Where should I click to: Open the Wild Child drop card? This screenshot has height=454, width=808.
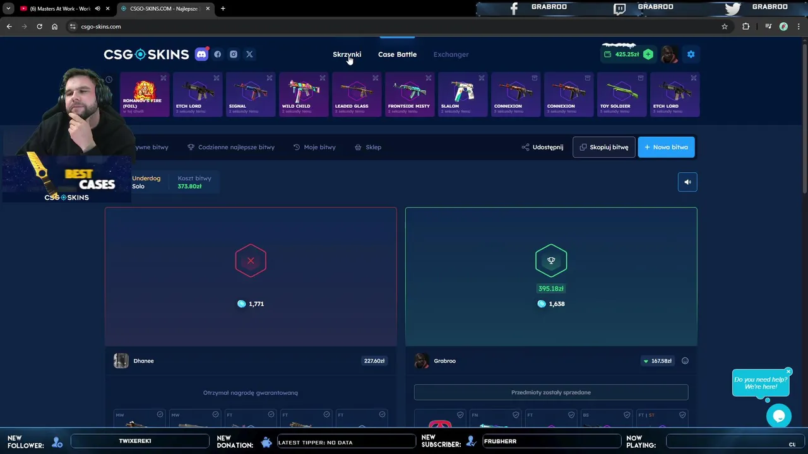click(304, 95)
